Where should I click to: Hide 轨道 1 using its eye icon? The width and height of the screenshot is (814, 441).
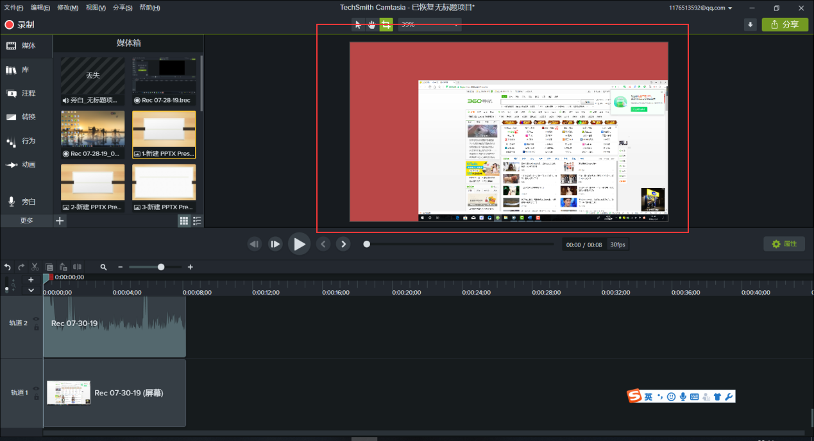tap(36, 388)
